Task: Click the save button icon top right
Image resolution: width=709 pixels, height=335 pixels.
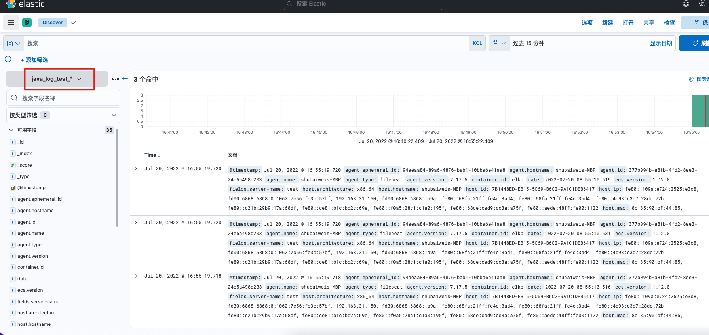Action: [x=696, y=23]
